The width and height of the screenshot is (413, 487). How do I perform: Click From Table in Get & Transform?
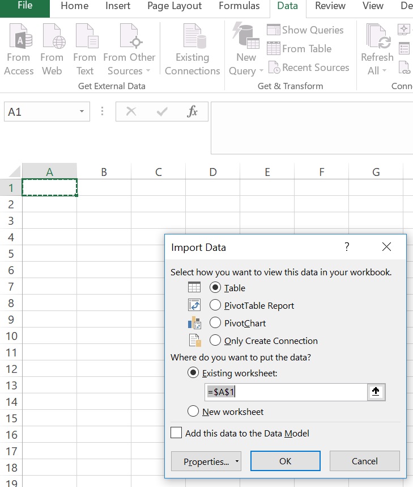300,49
